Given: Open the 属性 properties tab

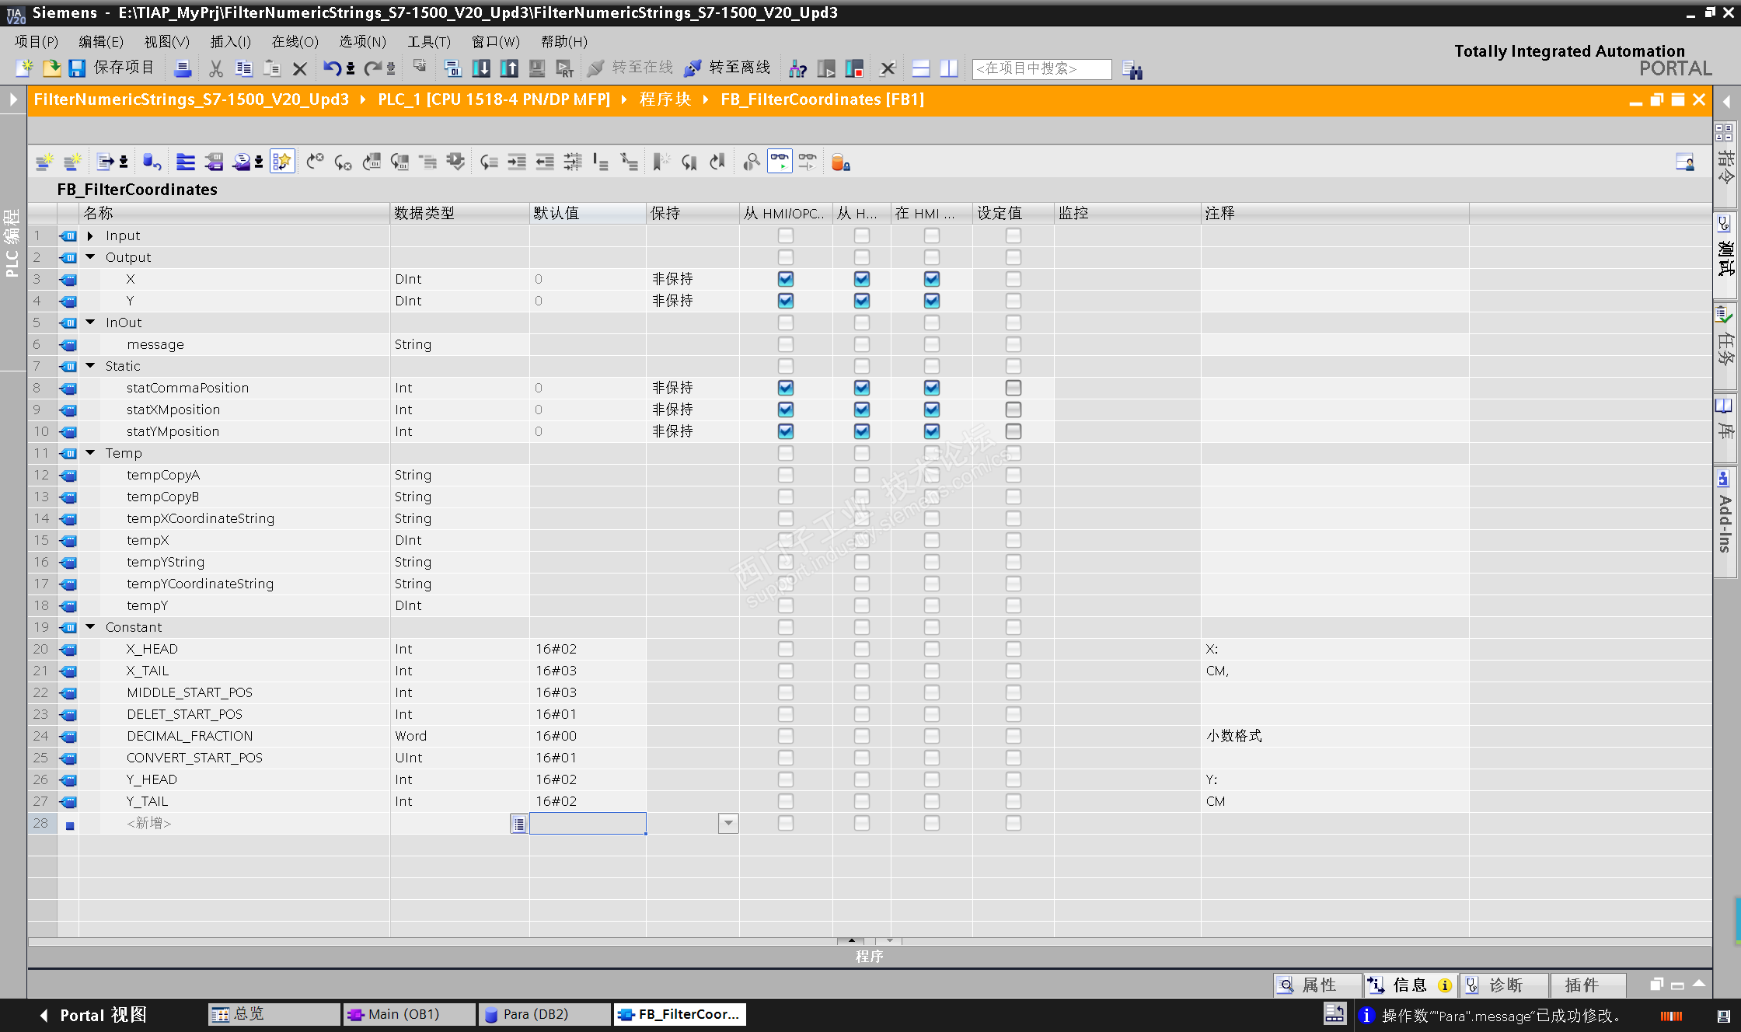Looking at the screenshot, I should pos(1318,985).
